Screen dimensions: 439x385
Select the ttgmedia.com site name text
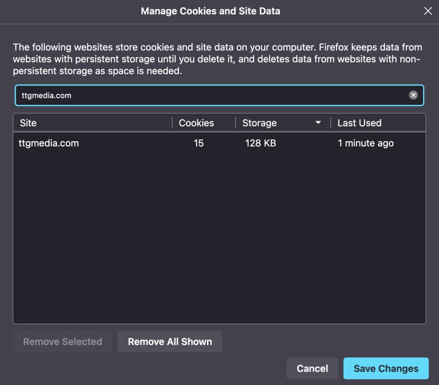(x=48, y=143)
